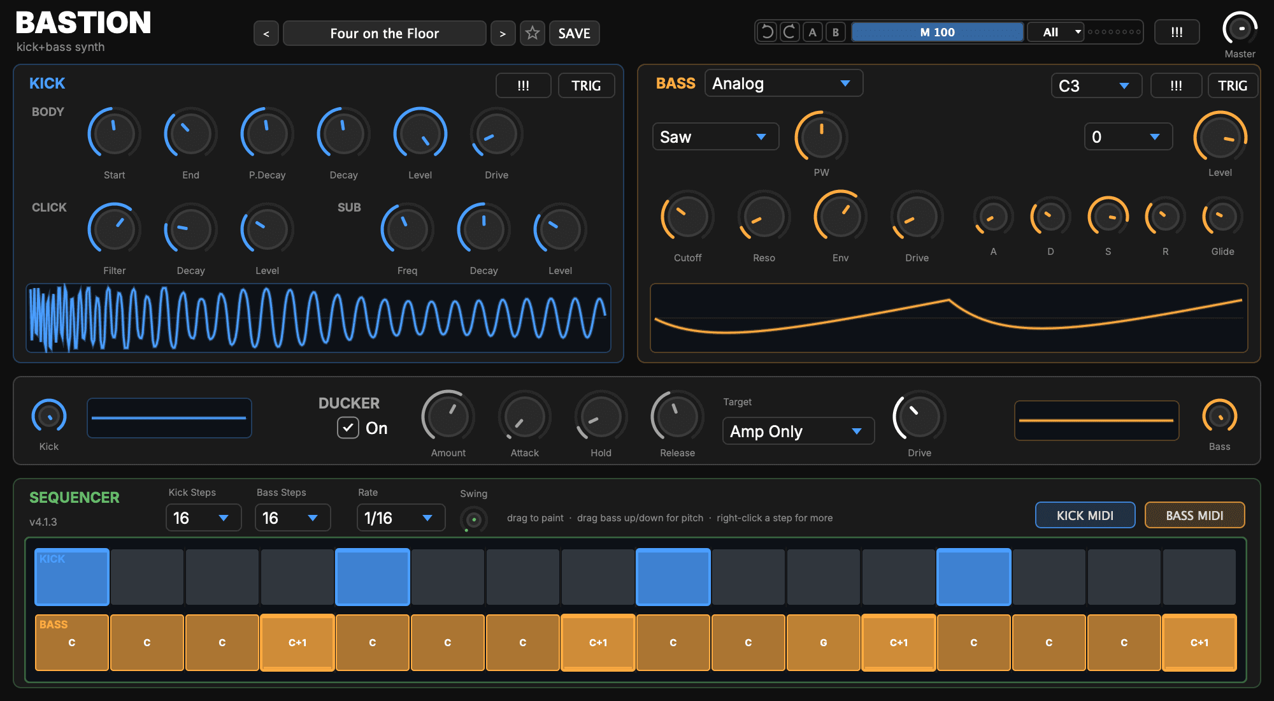Open the 1/16 Rate dropdown
1274x701 pixels.
[x=401, y=517]
